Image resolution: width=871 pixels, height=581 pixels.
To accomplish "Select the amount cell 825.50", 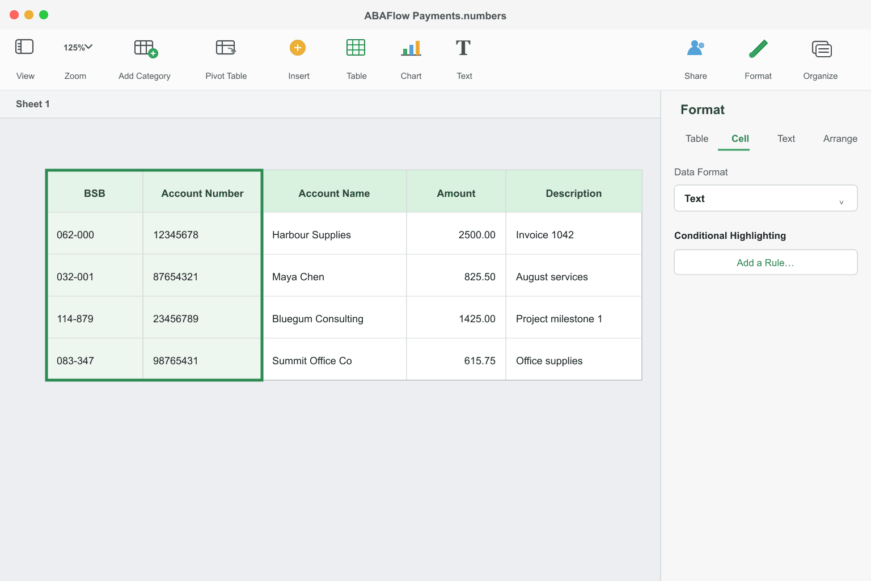I will (456, 276).
